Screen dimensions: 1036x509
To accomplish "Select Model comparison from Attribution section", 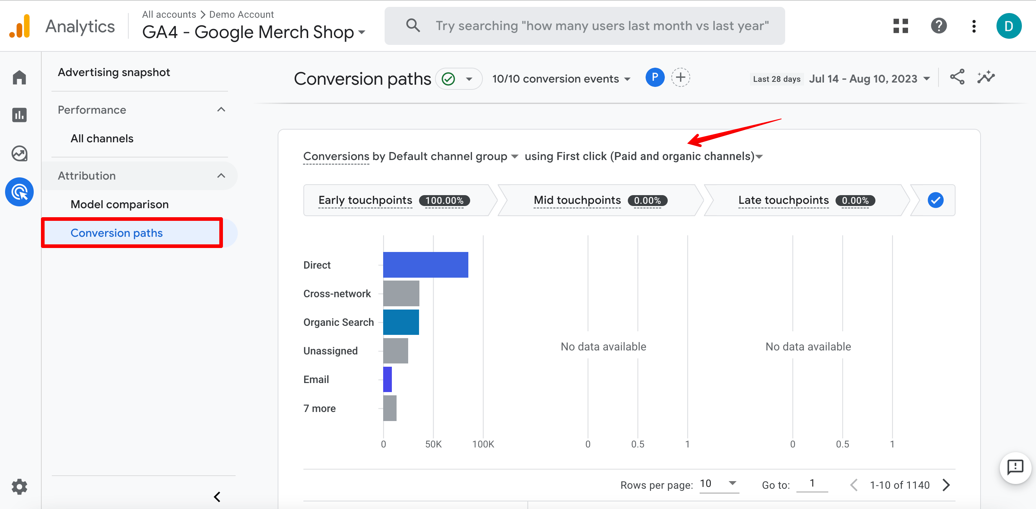I will pyautogui.click(x=120, y=204).
